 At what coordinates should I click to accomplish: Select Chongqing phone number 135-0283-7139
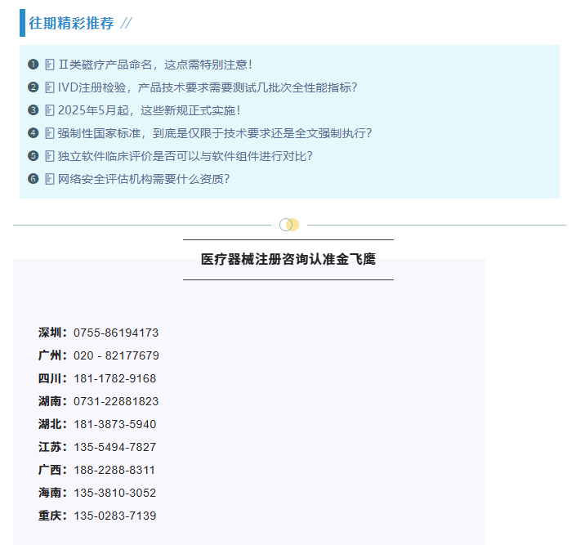tap(114, 516)
